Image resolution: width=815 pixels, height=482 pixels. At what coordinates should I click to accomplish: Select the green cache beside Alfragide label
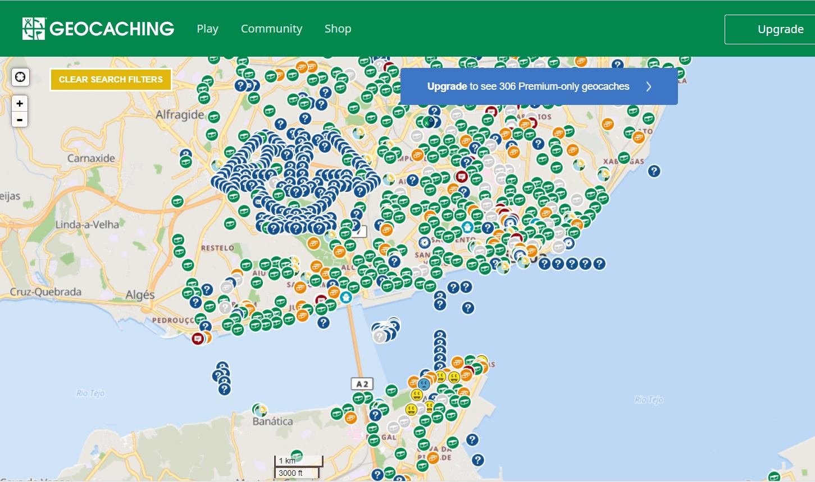214,117
